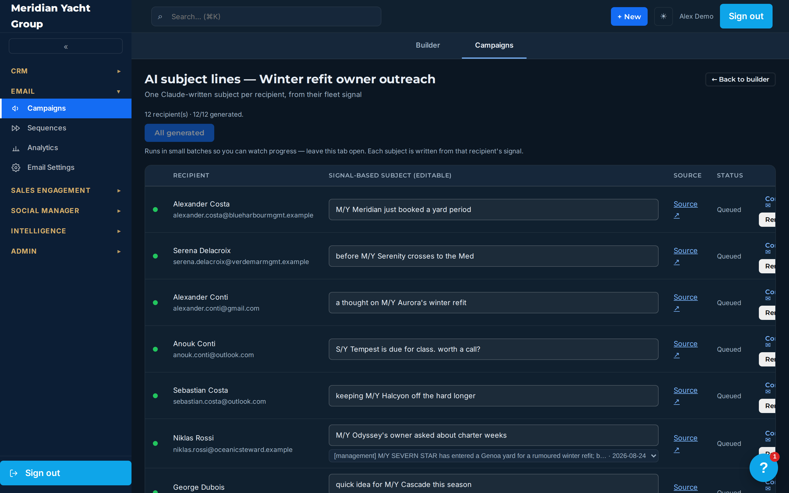Edit subject 'before M/Y Serenity crosses to the Med'
The height and width of the screenshot is (493, 789).
(493, 256)
